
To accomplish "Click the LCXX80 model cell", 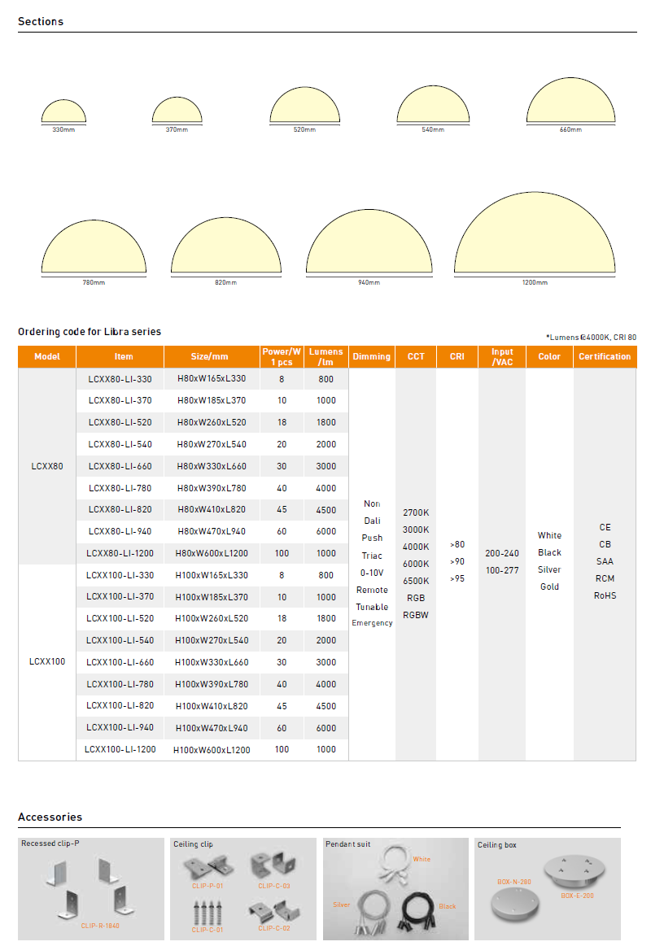I will coord(47,466).
